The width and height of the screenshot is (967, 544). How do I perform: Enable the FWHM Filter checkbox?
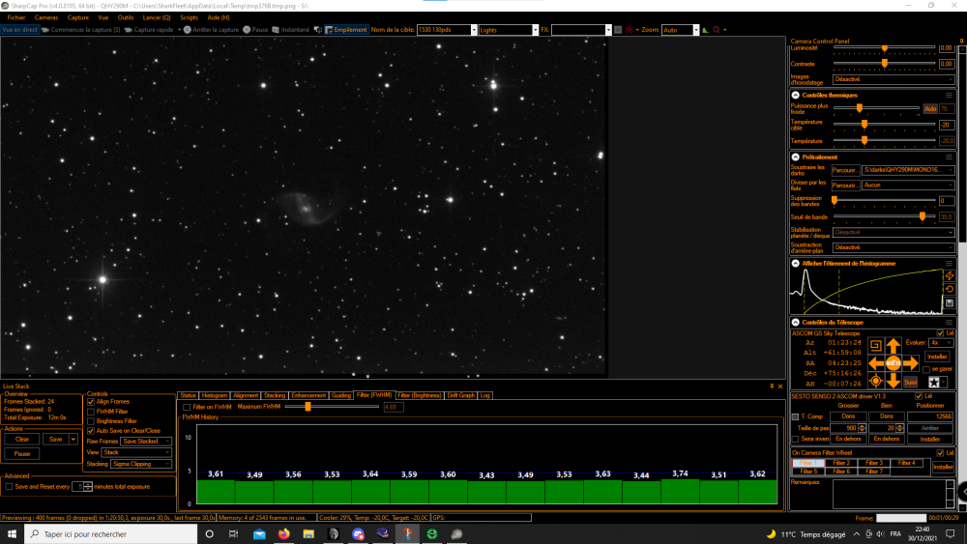pyautogui.click(x=91, y=412)
